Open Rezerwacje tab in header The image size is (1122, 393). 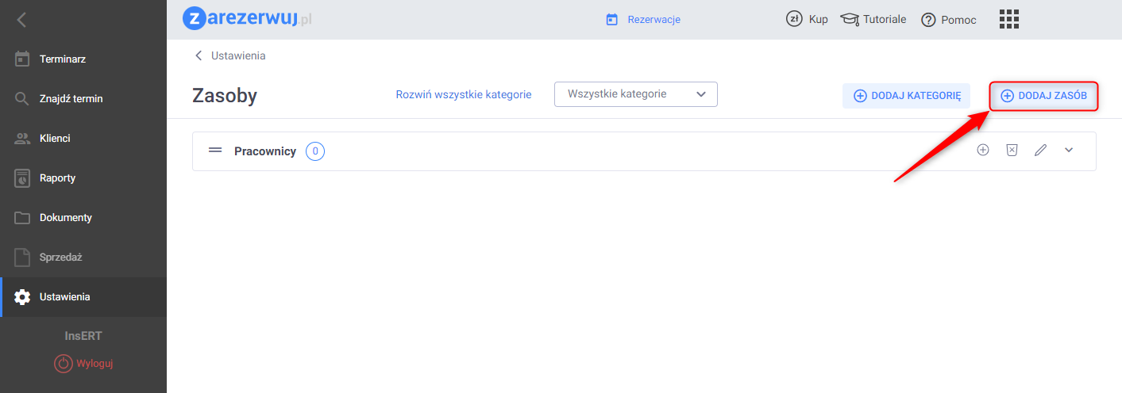[x=643, y=20]
